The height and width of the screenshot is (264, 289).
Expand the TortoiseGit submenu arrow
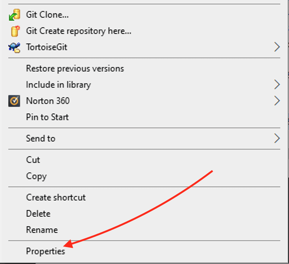pyautogui.click(x=277, y=47)
